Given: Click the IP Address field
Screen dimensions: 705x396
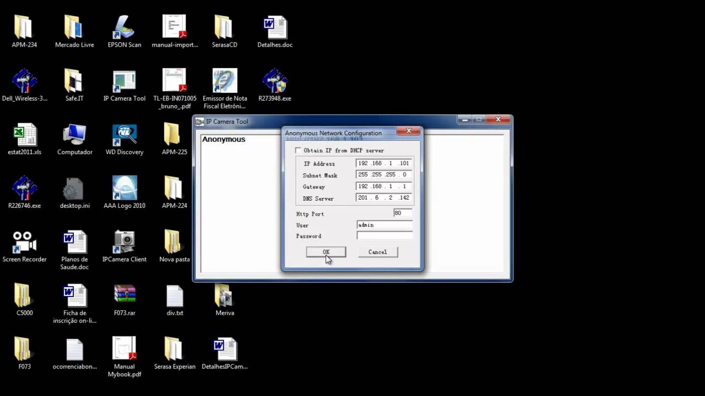Looking at the screenshot, I should point(384,163).
